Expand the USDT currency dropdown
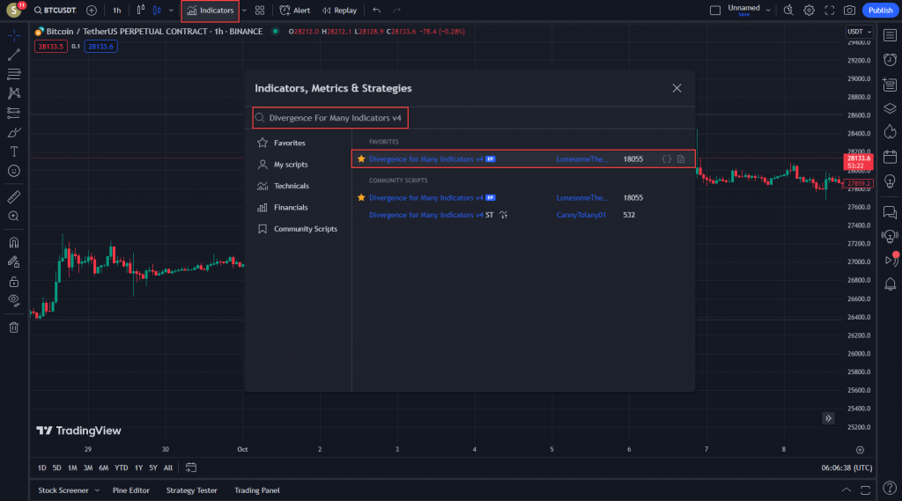Image resolution: width=902 pixels, height=501 pixels. click(859, 32)
